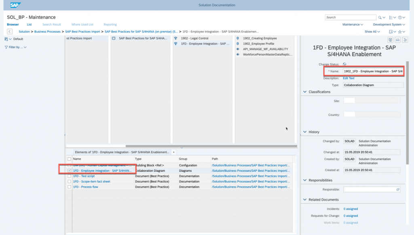Click the process icon of 1FD - Employee Integration
The image size is (414, 235).
tap(175, 44)
